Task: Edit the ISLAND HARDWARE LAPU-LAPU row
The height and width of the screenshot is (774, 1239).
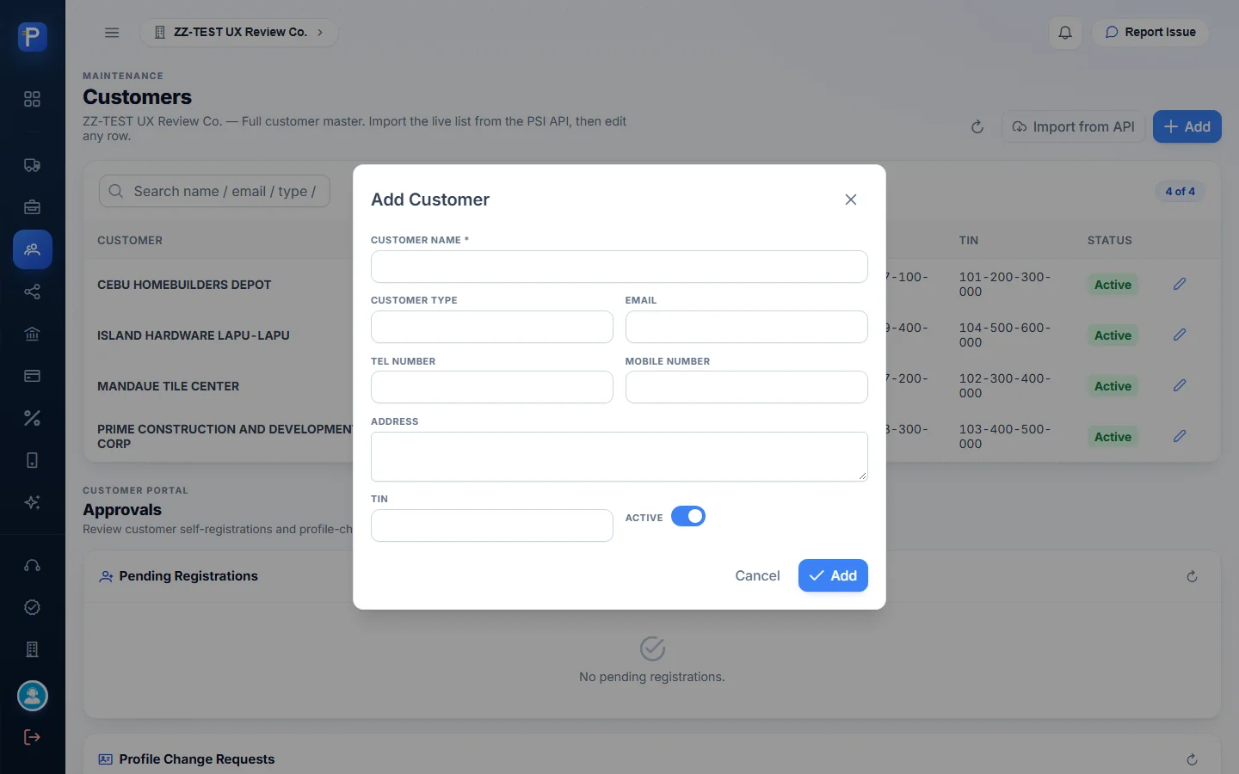Action: click(1180, 335)
